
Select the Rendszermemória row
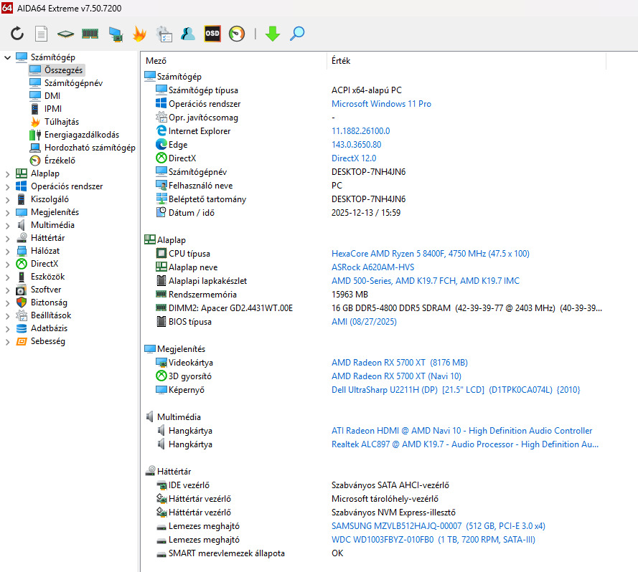[x=373, y=295]
